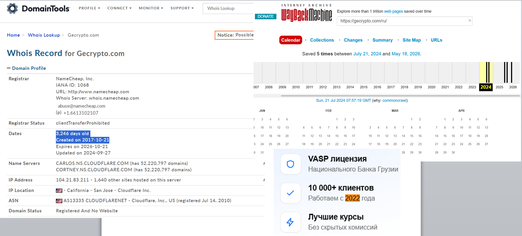The image size is (522, 236).
Task: Select the Calendar tab
Action: (x=291, y=40)
